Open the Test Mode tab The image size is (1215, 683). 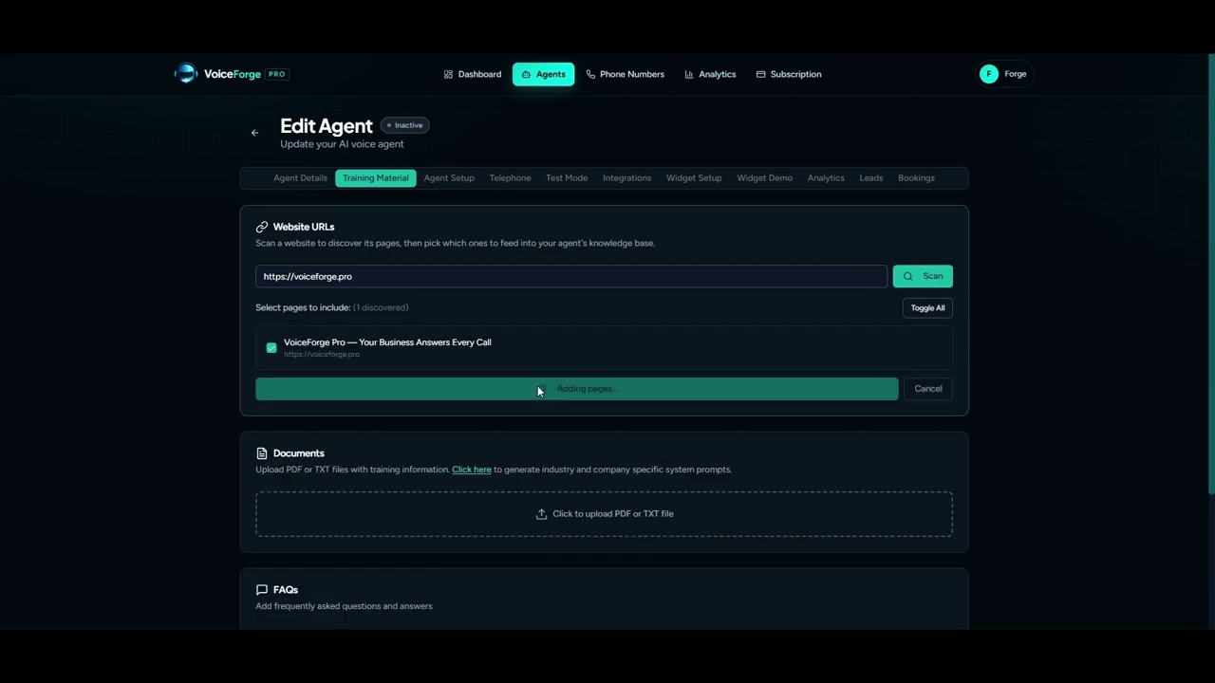click(567, 178)
